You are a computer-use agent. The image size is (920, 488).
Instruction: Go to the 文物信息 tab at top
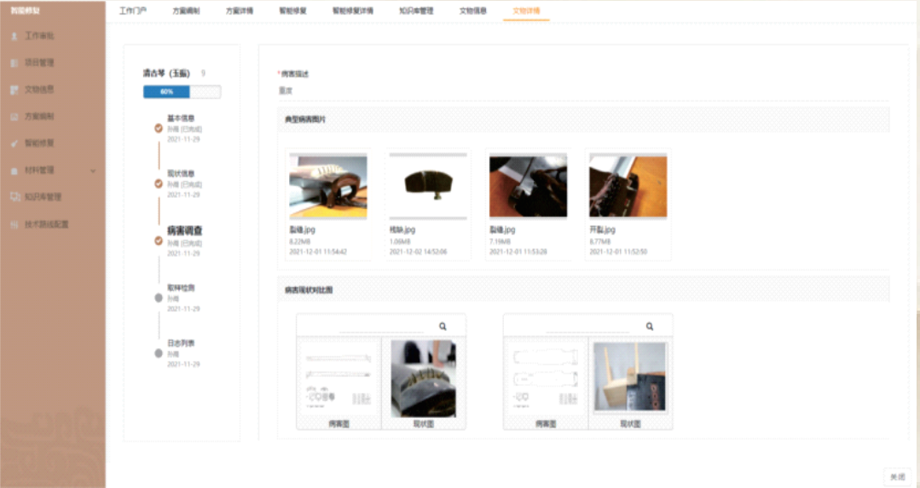(473, 10)
